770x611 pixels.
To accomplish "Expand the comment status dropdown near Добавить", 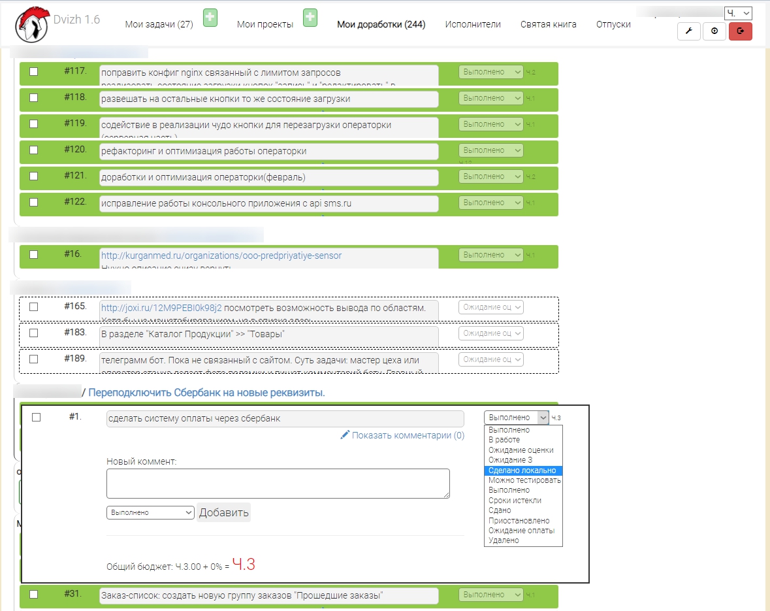I will [150, 513].
